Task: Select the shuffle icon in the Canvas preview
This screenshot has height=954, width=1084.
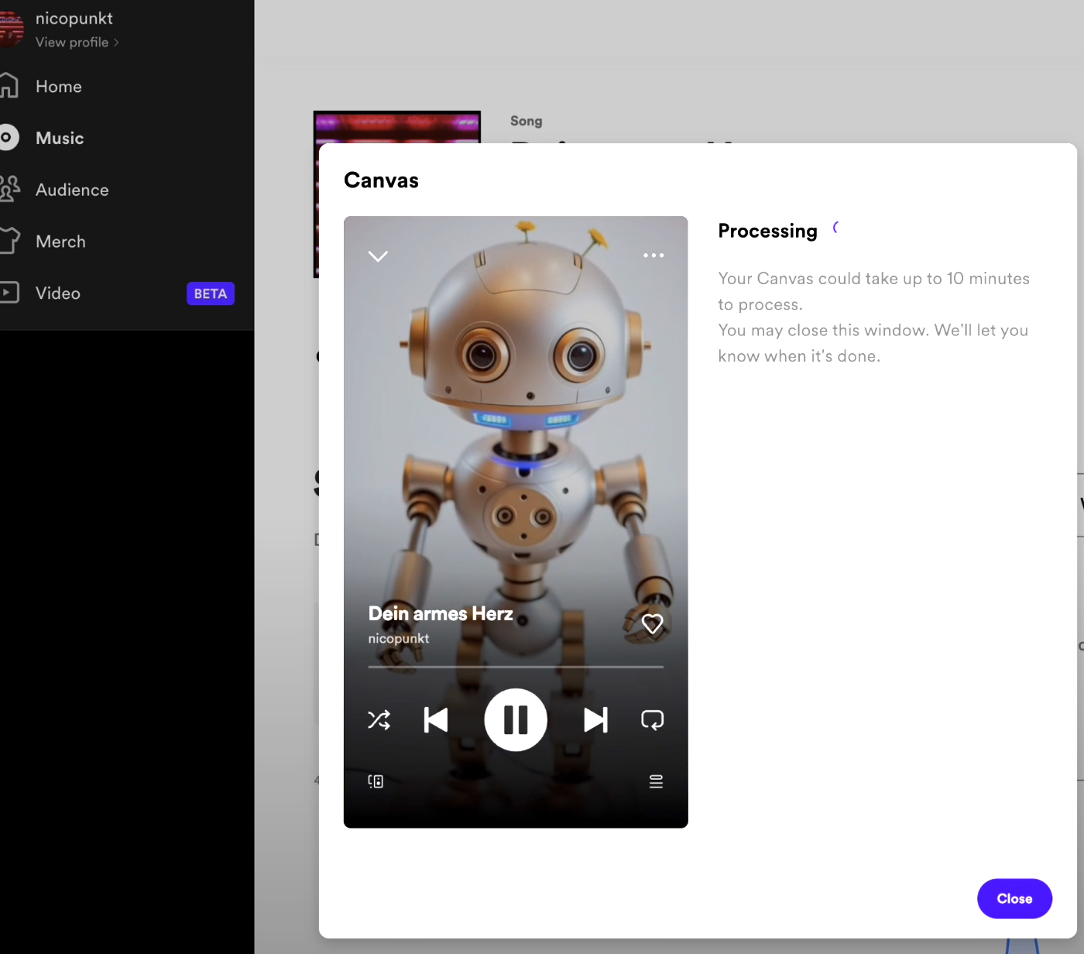Action: click(379, 719)
